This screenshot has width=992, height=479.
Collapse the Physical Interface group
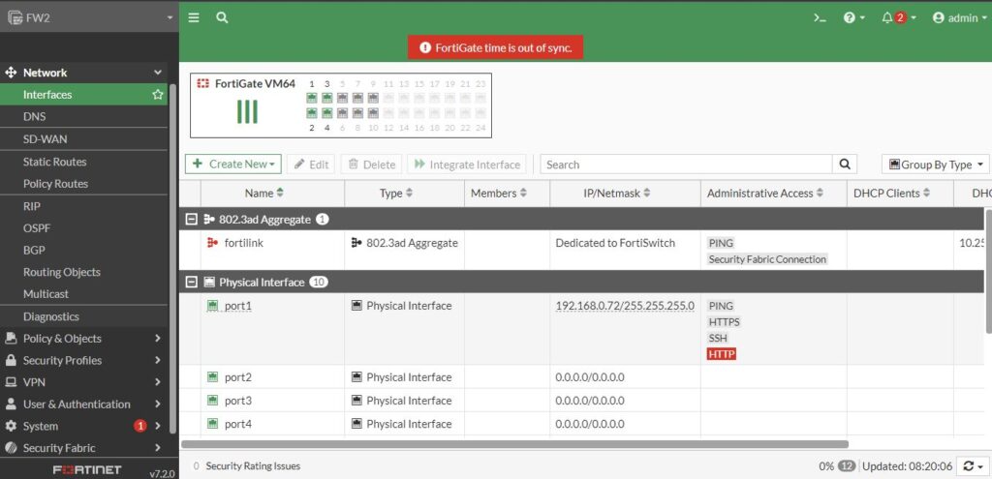192,283
